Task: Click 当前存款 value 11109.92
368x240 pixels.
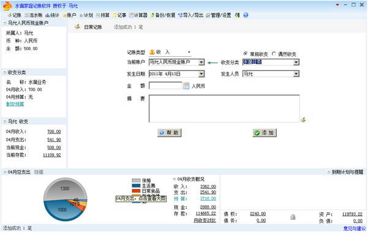Action: coord(52,155)
